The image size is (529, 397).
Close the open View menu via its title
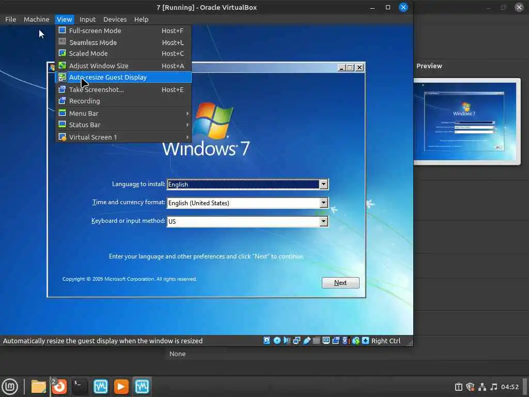(64, 19)
